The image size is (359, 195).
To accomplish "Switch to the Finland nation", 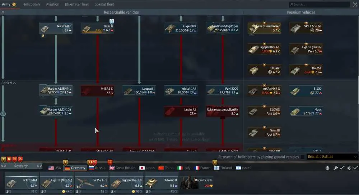I will [223, 168].
